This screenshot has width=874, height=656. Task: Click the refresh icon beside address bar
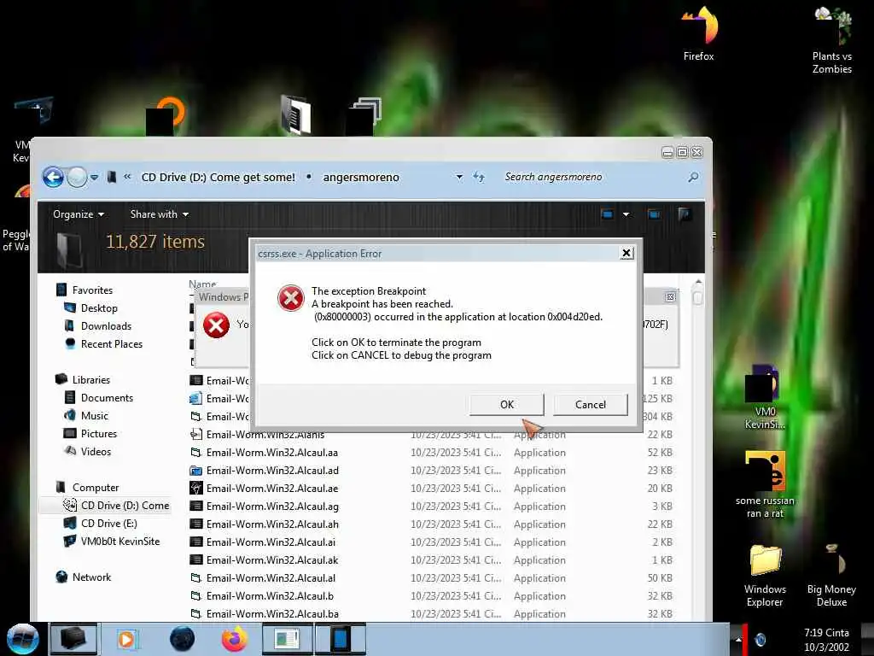point(478,178)
